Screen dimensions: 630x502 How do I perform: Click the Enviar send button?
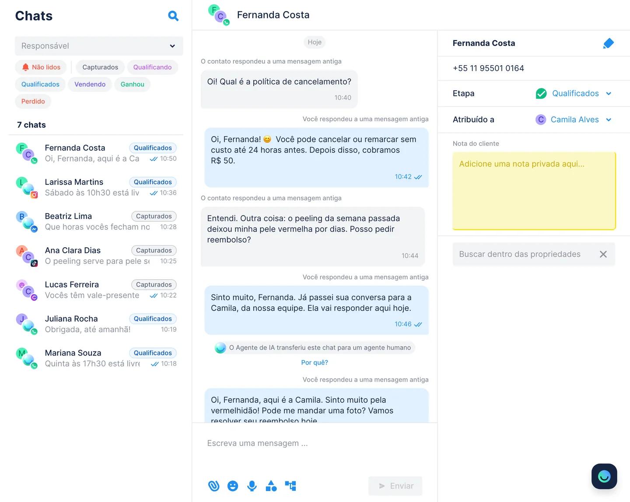395,486
